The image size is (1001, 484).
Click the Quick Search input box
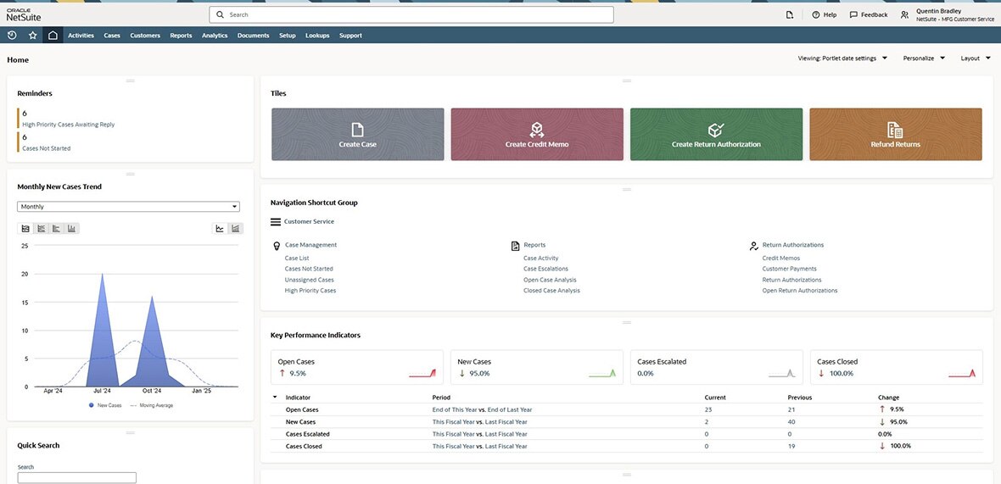[x=76, y=477]
